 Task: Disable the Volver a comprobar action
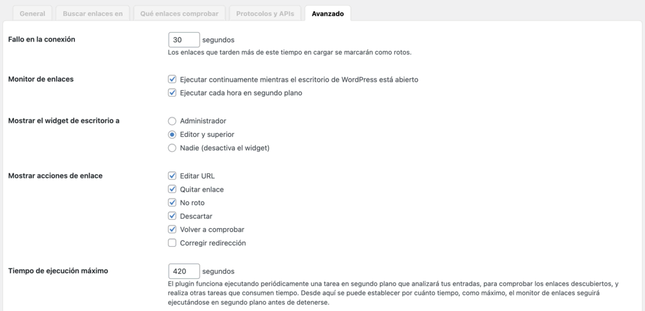pyautogui.click(x=172, y=229)
